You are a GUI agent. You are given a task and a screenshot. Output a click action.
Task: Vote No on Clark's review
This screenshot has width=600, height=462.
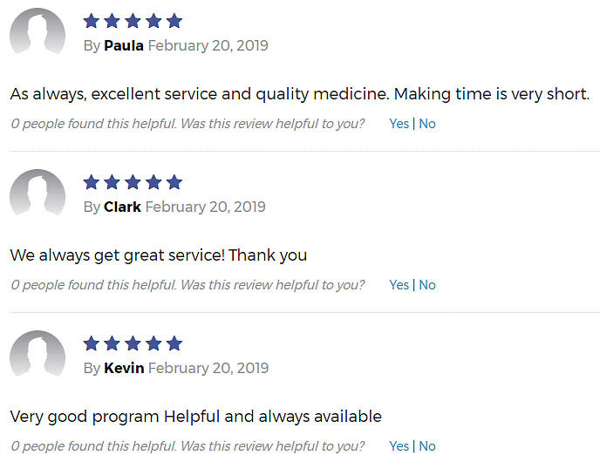point(427,285)
